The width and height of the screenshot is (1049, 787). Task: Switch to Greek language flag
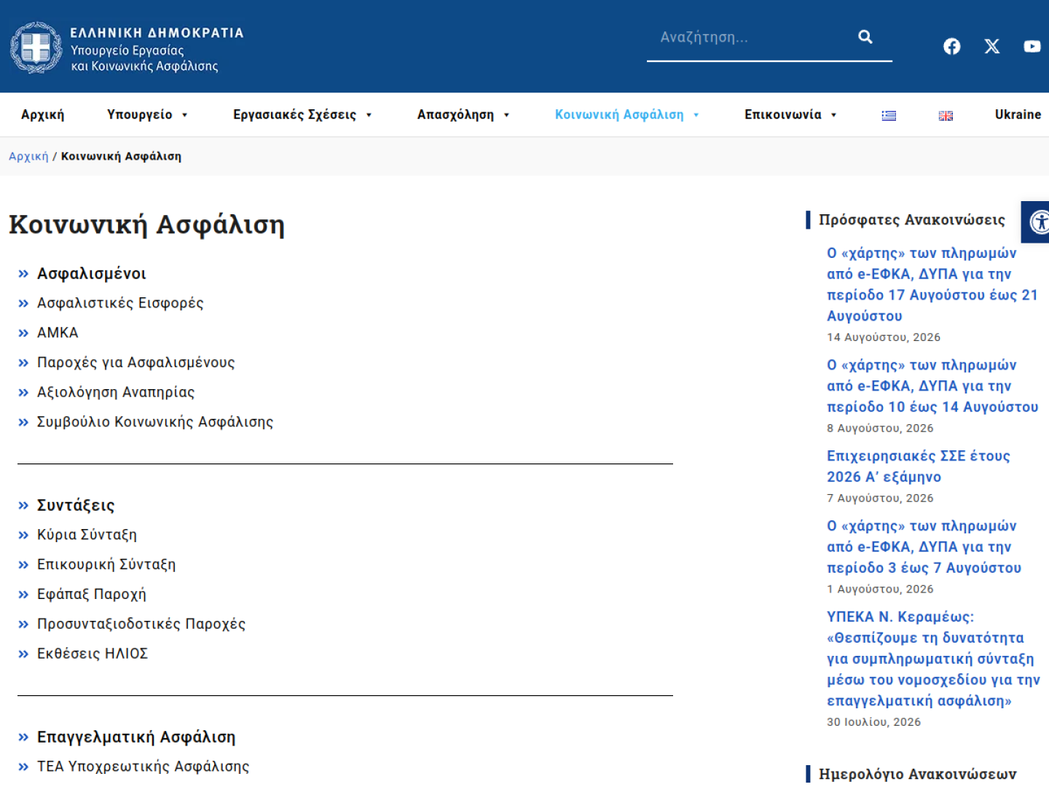tap(889, 115)
